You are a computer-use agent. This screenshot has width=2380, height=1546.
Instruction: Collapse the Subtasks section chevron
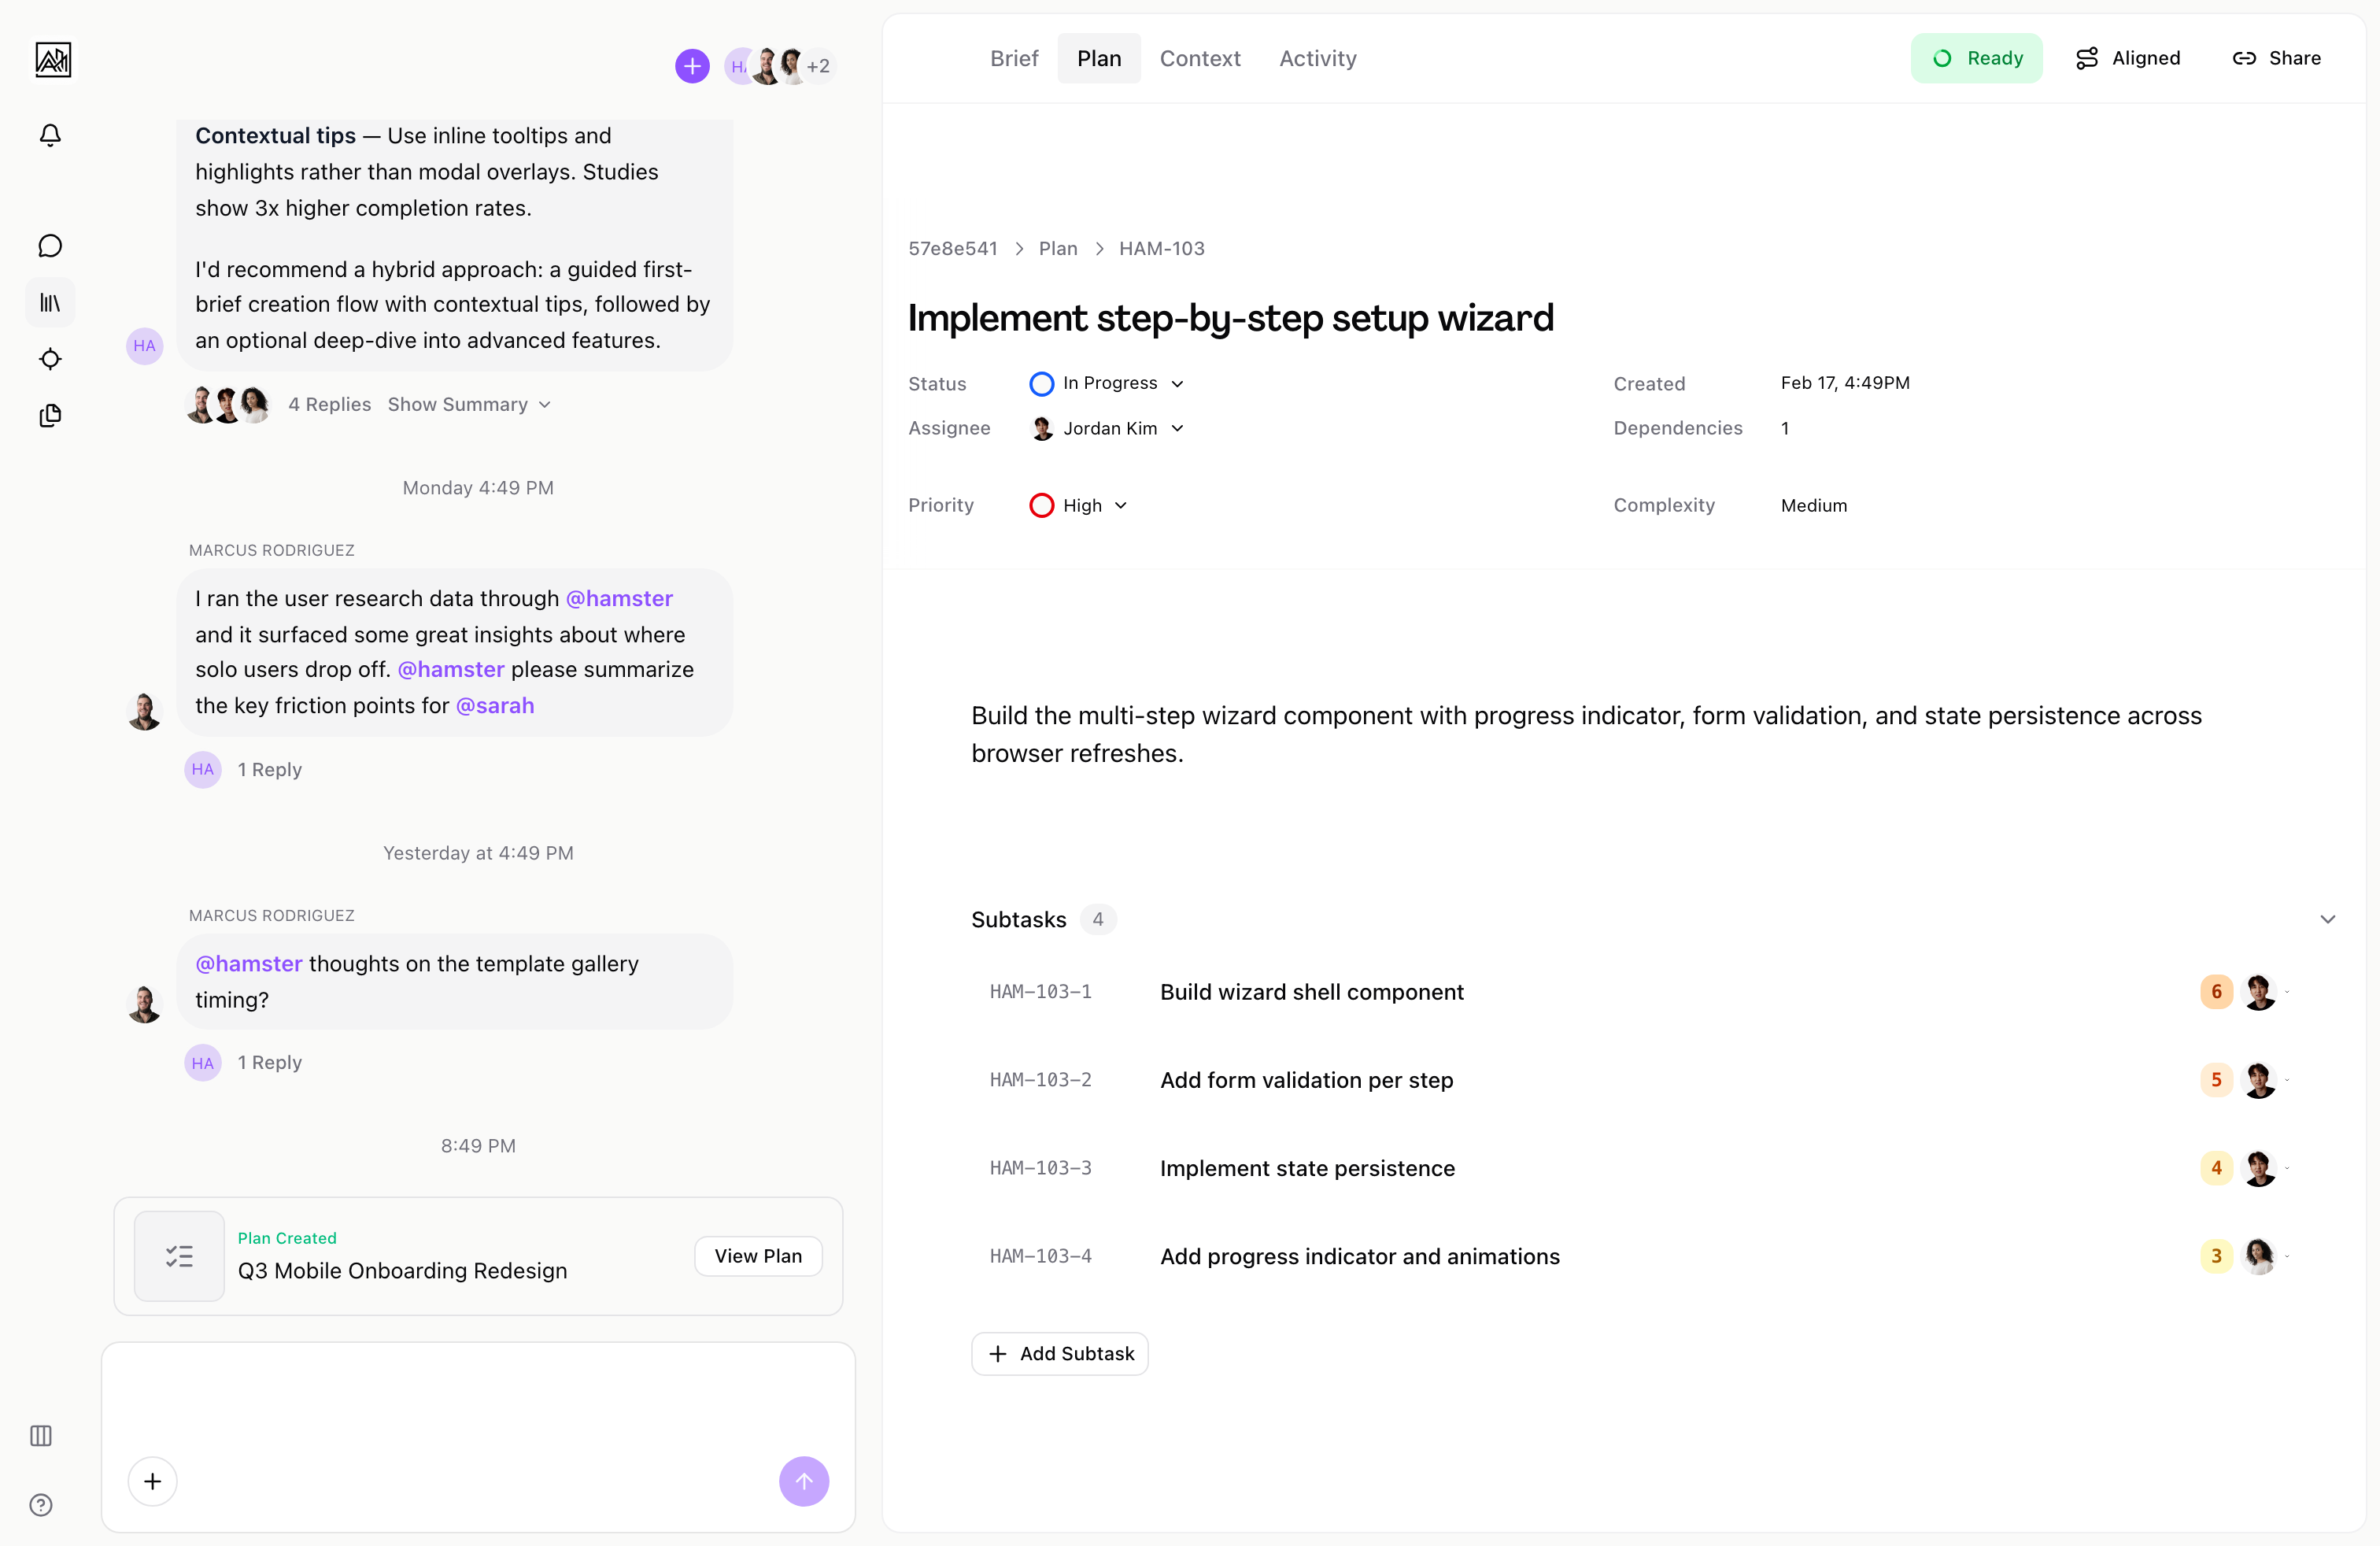point(2327,919)
